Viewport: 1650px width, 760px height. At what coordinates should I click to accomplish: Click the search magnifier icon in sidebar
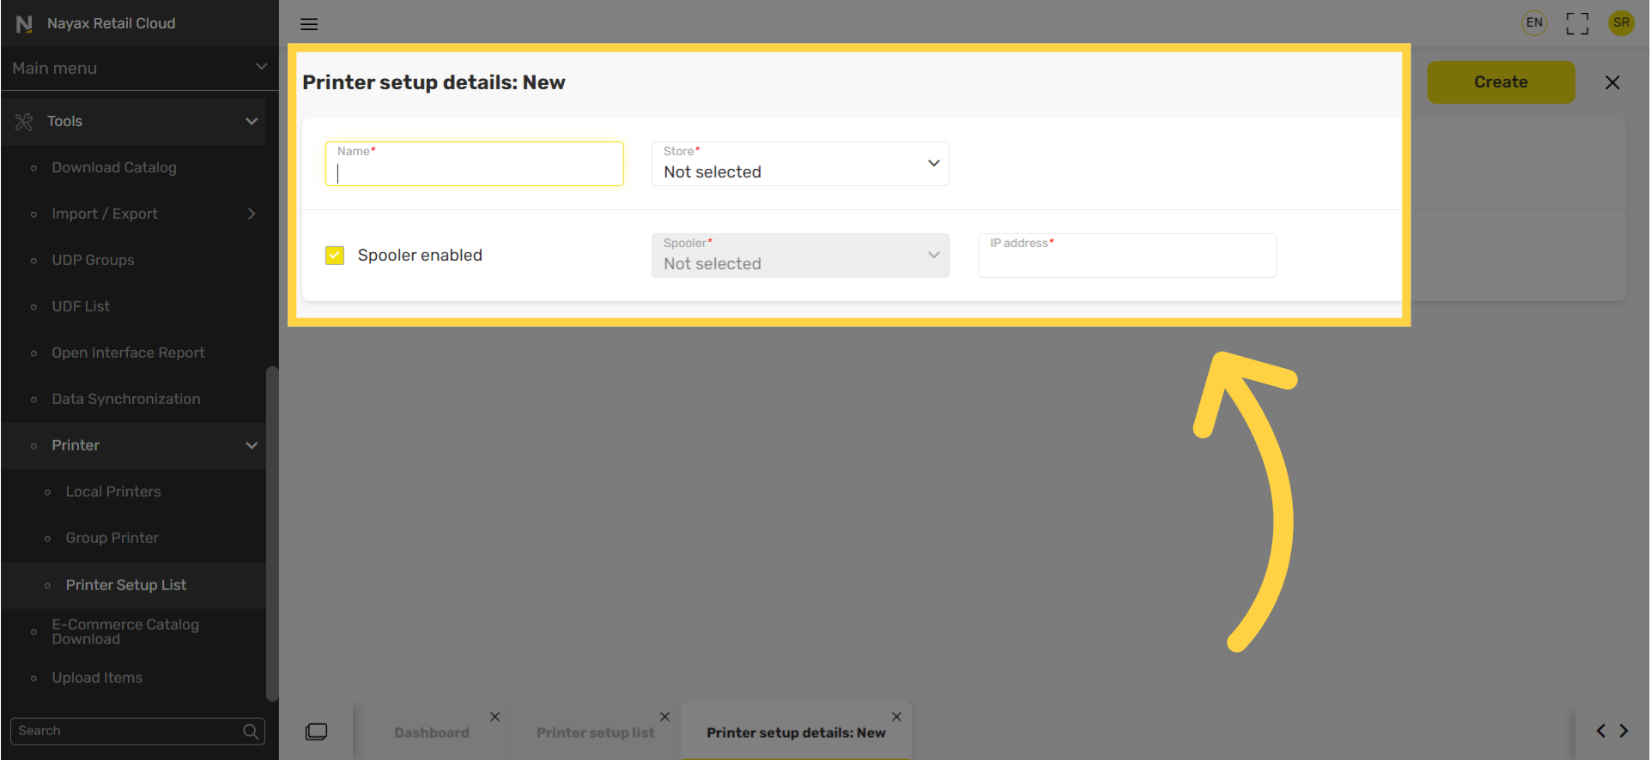pos(251,732)
